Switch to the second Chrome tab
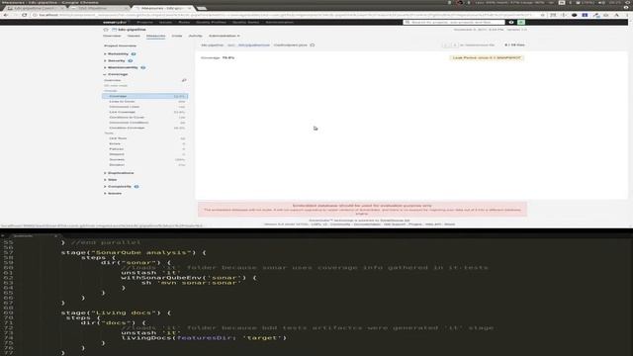Viewport: 633px width, 356px height. (x=99, y=8)
